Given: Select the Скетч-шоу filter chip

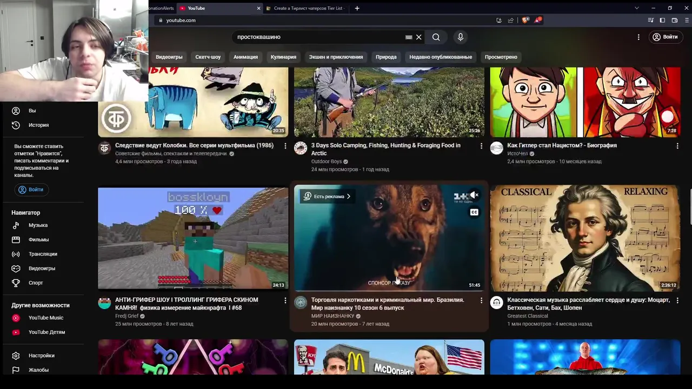Looking at the screenshot, I should 208,57.
